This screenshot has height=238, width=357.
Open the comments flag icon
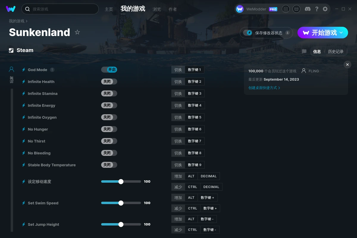[304, 51]
